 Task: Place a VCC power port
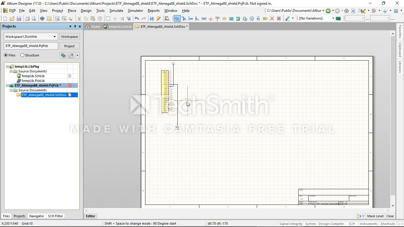[217, 19]
